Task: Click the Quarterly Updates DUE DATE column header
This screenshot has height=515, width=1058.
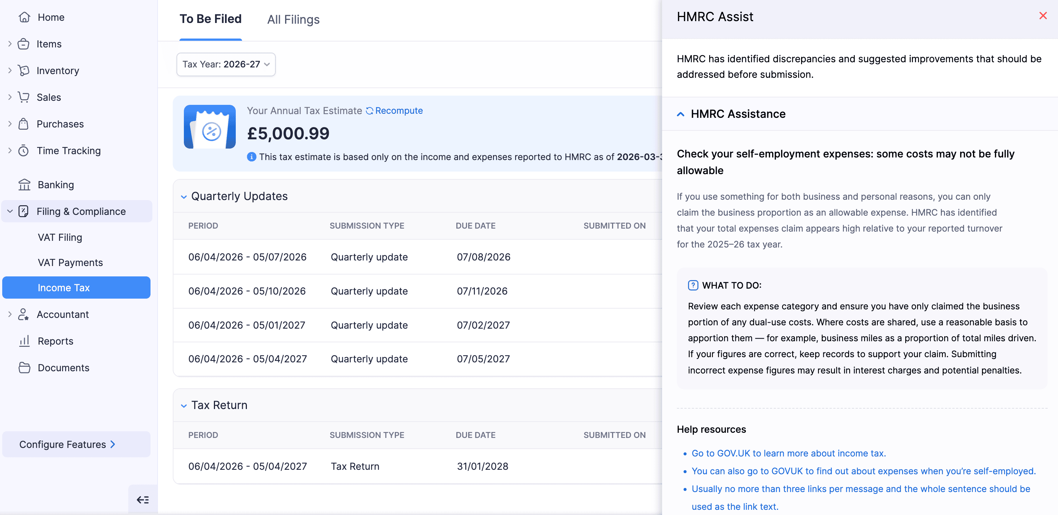Action: click(x=476, y=226)
